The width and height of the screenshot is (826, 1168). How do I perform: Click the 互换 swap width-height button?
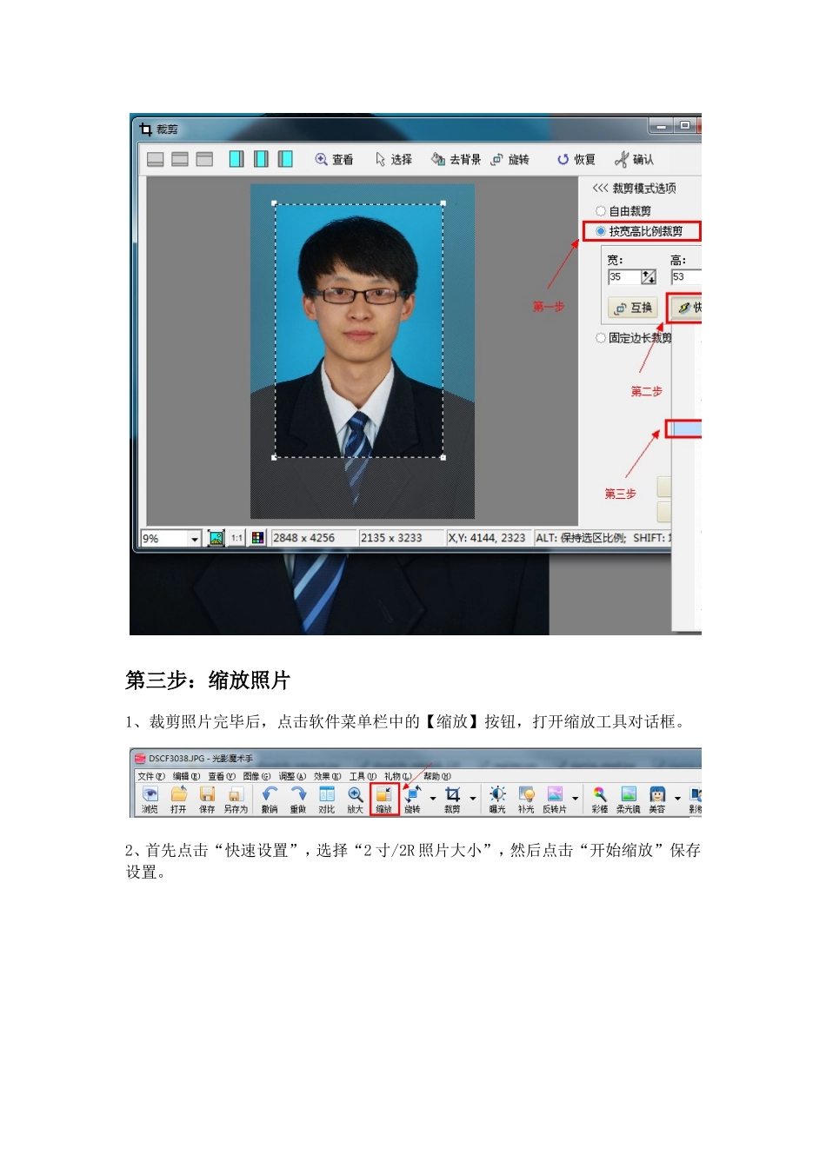tap(634, 308)
